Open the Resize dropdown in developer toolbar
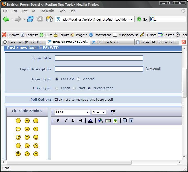 coord(166,35)
